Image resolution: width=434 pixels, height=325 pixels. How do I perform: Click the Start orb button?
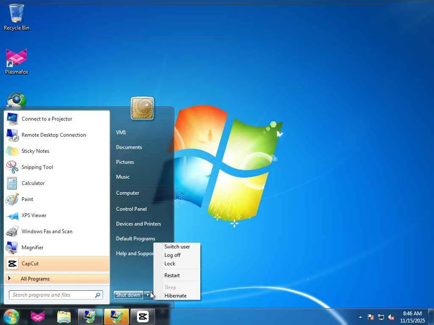[11, 317]
